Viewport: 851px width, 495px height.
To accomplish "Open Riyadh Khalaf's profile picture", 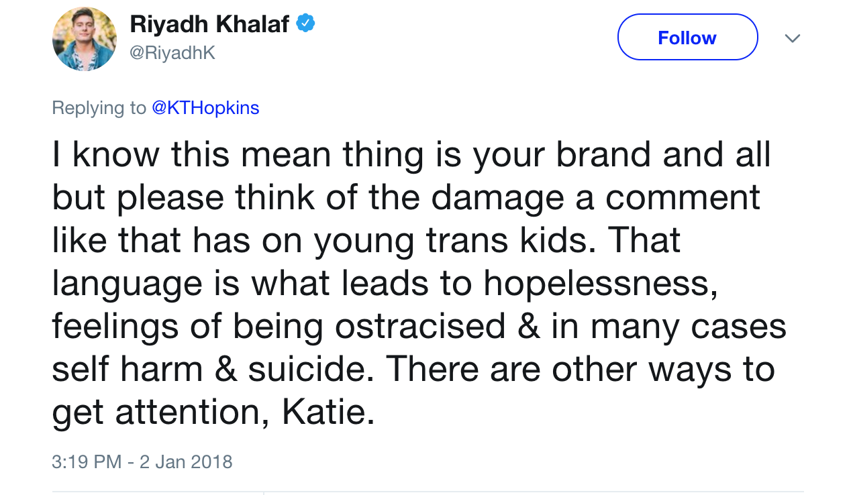I will 85,39.
